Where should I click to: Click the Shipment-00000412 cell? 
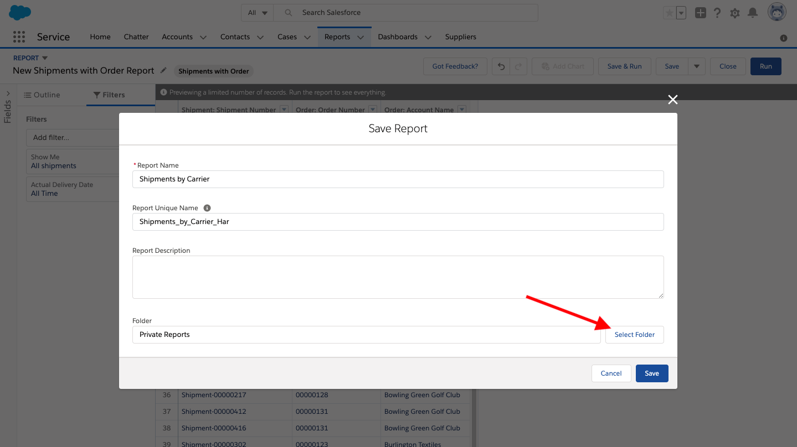(235, 412)
